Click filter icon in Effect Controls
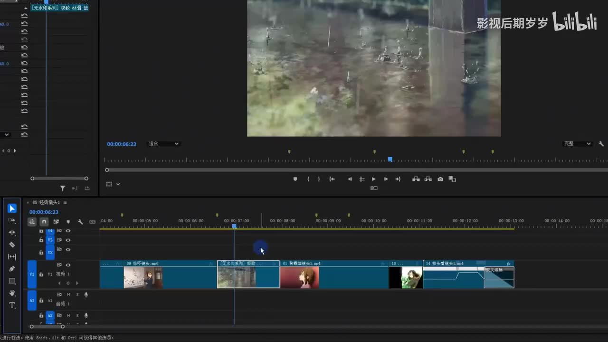The height and width of the screenshot is (342, 608). click(x=63, y=189)
